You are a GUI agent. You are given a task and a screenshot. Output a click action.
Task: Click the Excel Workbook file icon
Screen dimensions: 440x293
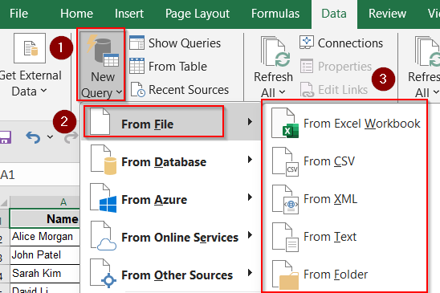[x=285, y=123]
